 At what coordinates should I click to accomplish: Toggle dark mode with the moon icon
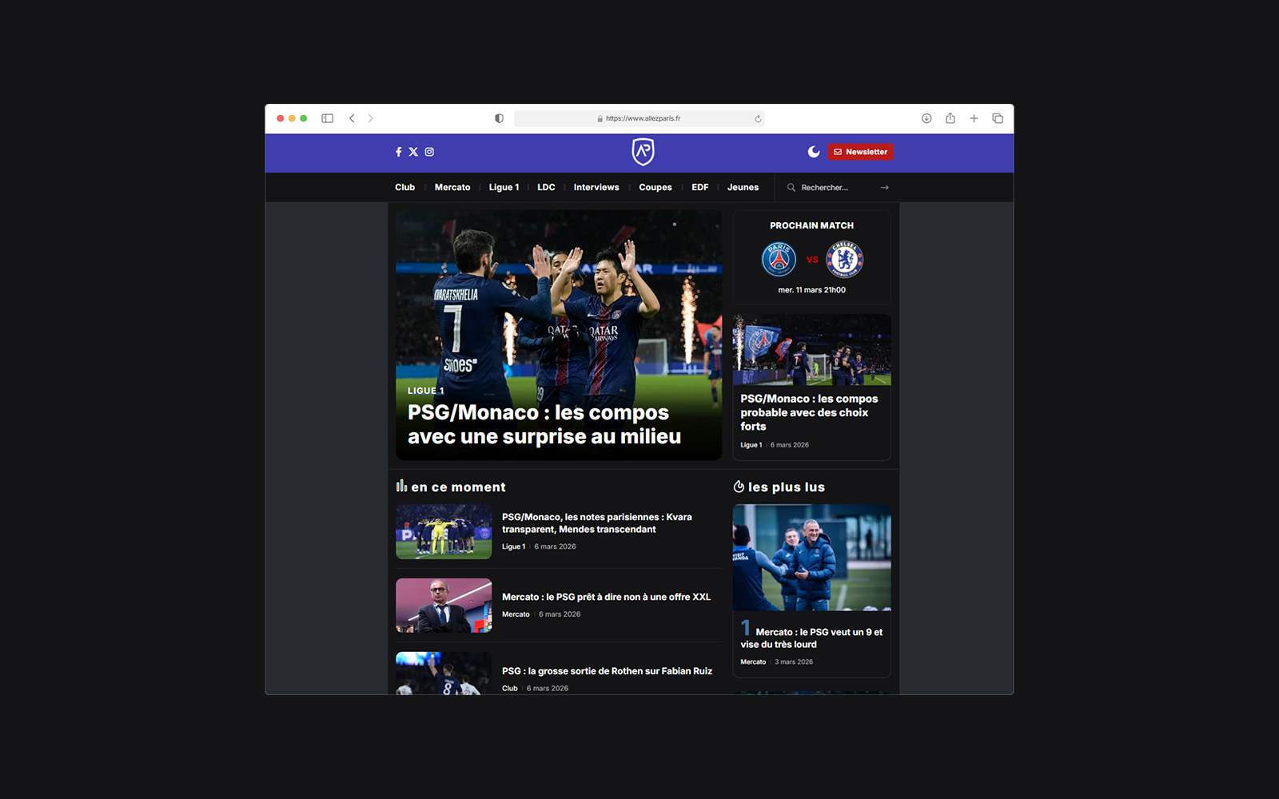(814, 152)
